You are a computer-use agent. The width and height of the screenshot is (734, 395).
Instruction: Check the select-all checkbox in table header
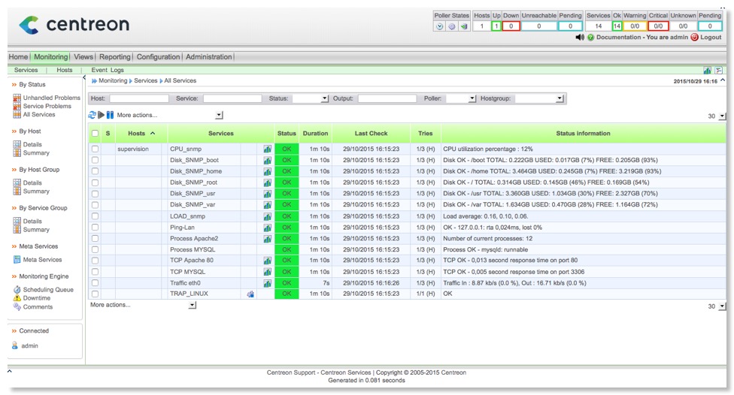(95, 134)
